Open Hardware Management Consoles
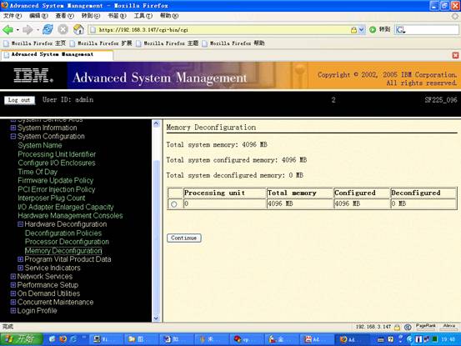Screen dimensions: 461x346 [70, 215]
